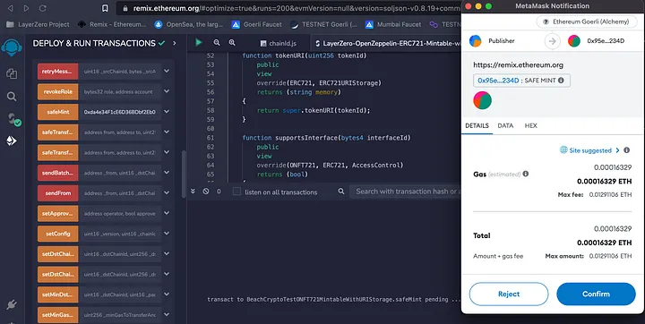Image resolution: width=645 pixels, height=324 pixels.
Task: Reload the browser page
Action: pos(43,8)
